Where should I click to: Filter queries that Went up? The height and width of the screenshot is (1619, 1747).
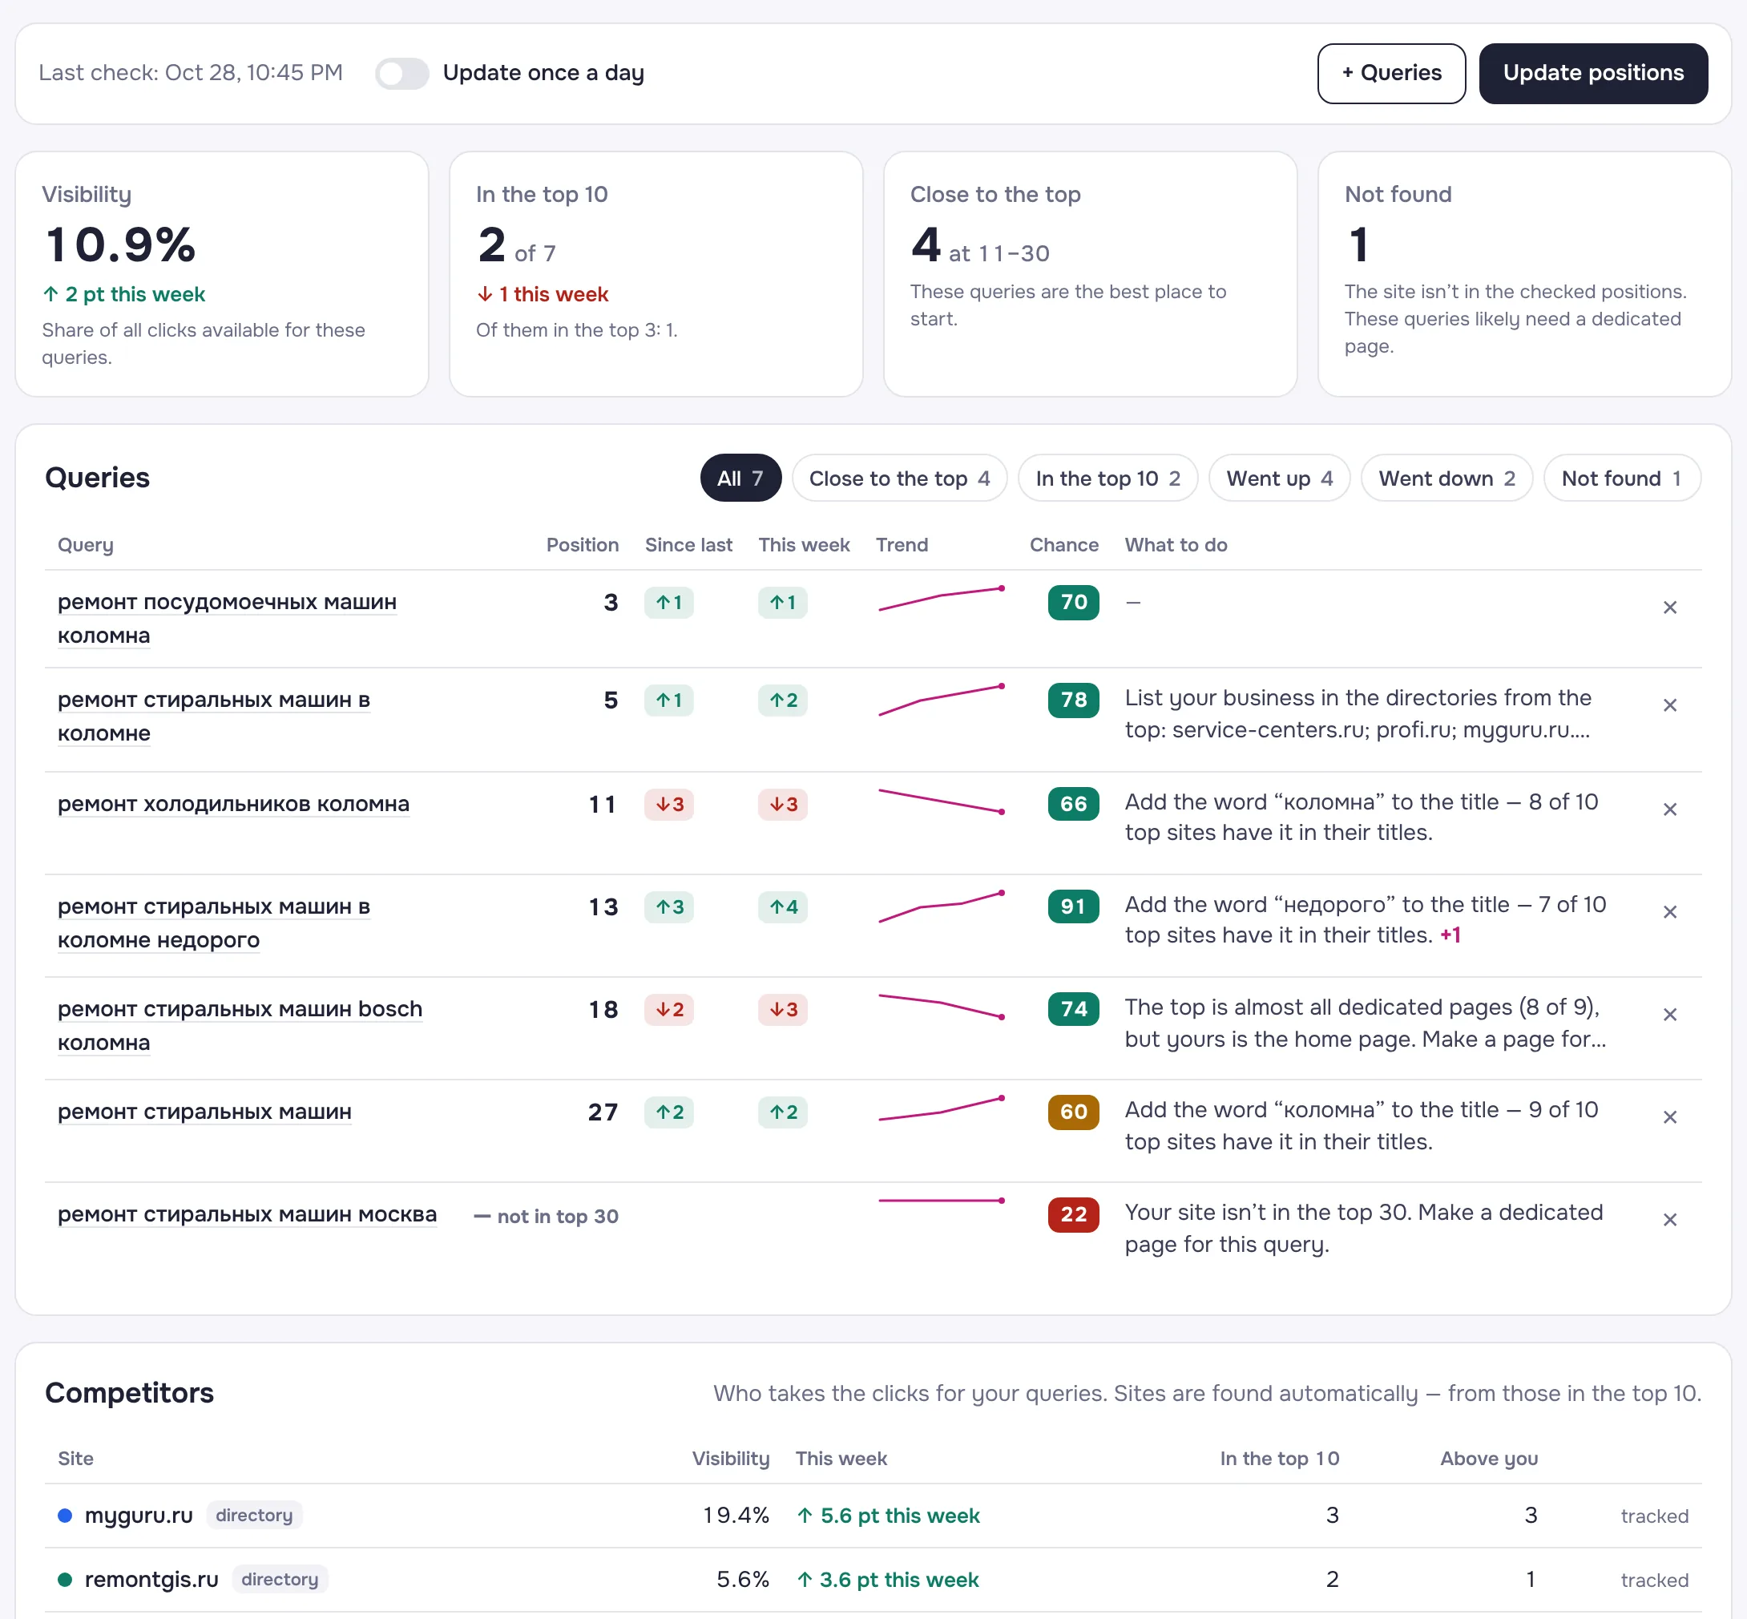(x=1279, y=478)
